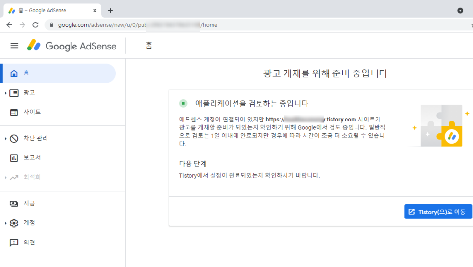
Task: Click the Tistory(으)로 이동 button
Action: click(x=438, y=212)
